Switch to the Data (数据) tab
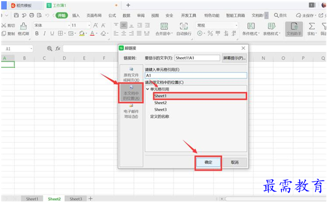This screenshot has height=203, width=329. coord(126,16)
